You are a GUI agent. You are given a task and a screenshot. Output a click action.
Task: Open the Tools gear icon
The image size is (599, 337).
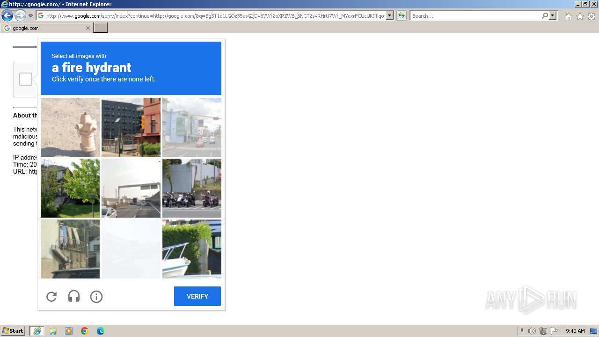592,16
